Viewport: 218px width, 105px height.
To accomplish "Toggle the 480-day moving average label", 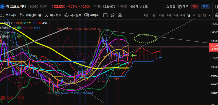I will [45, 23].
